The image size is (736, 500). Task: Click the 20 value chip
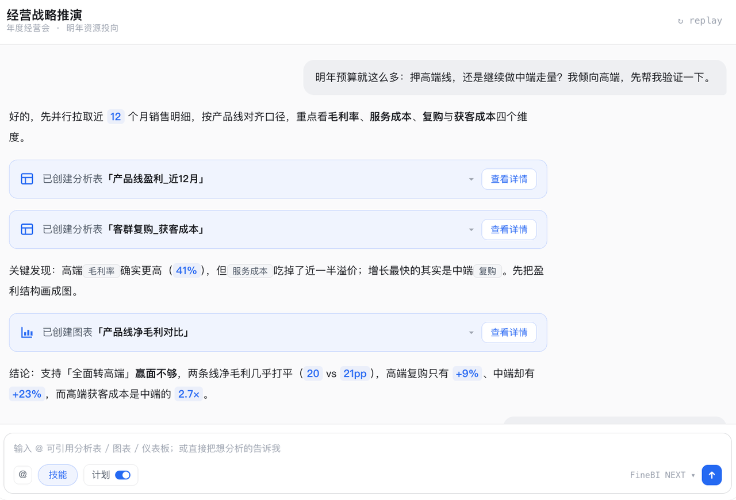[313, 374]
